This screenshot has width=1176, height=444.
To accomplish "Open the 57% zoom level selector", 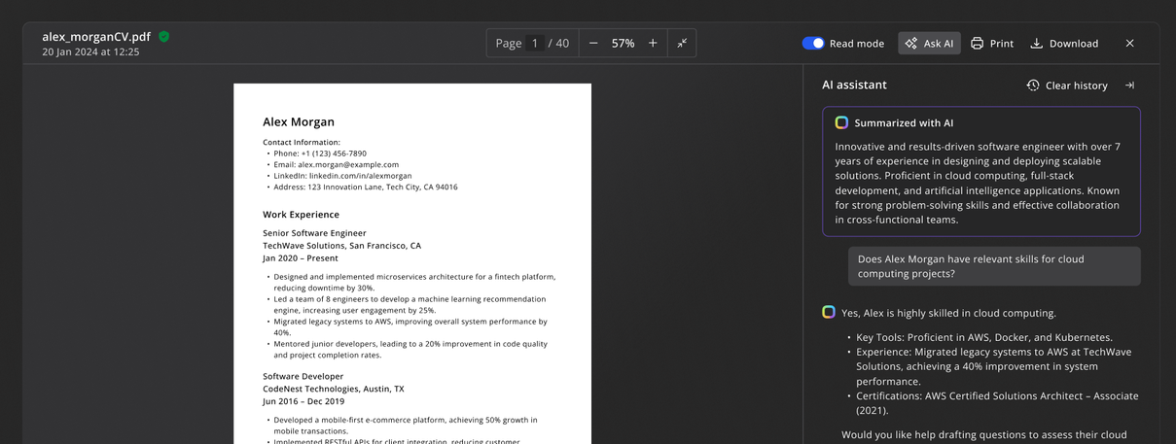I will [x=623, y=44].
